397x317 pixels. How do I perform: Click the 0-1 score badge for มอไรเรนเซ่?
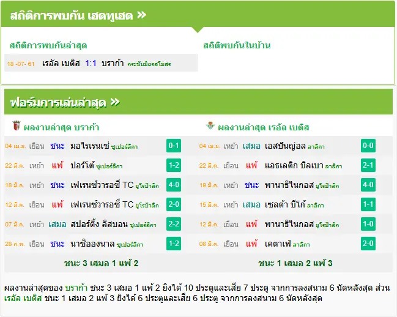click(x=174, y=146)
